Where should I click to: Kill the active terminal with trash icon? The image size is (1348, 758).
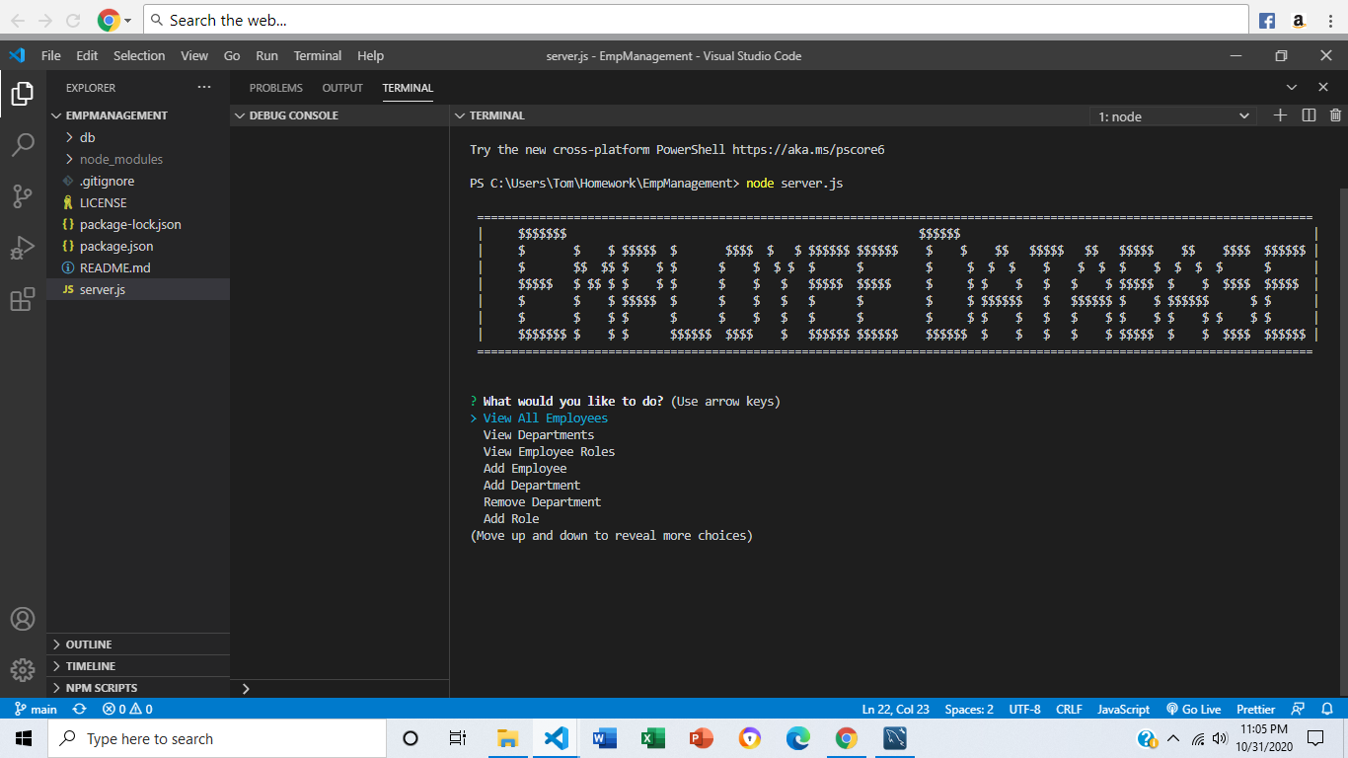point(1335,114)
